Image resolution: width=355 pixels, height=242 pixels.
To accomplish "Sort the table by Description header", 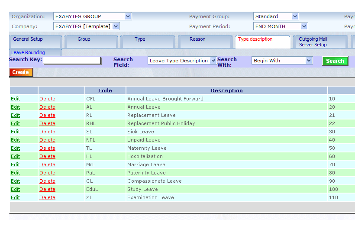I will (x=226, y=90).
